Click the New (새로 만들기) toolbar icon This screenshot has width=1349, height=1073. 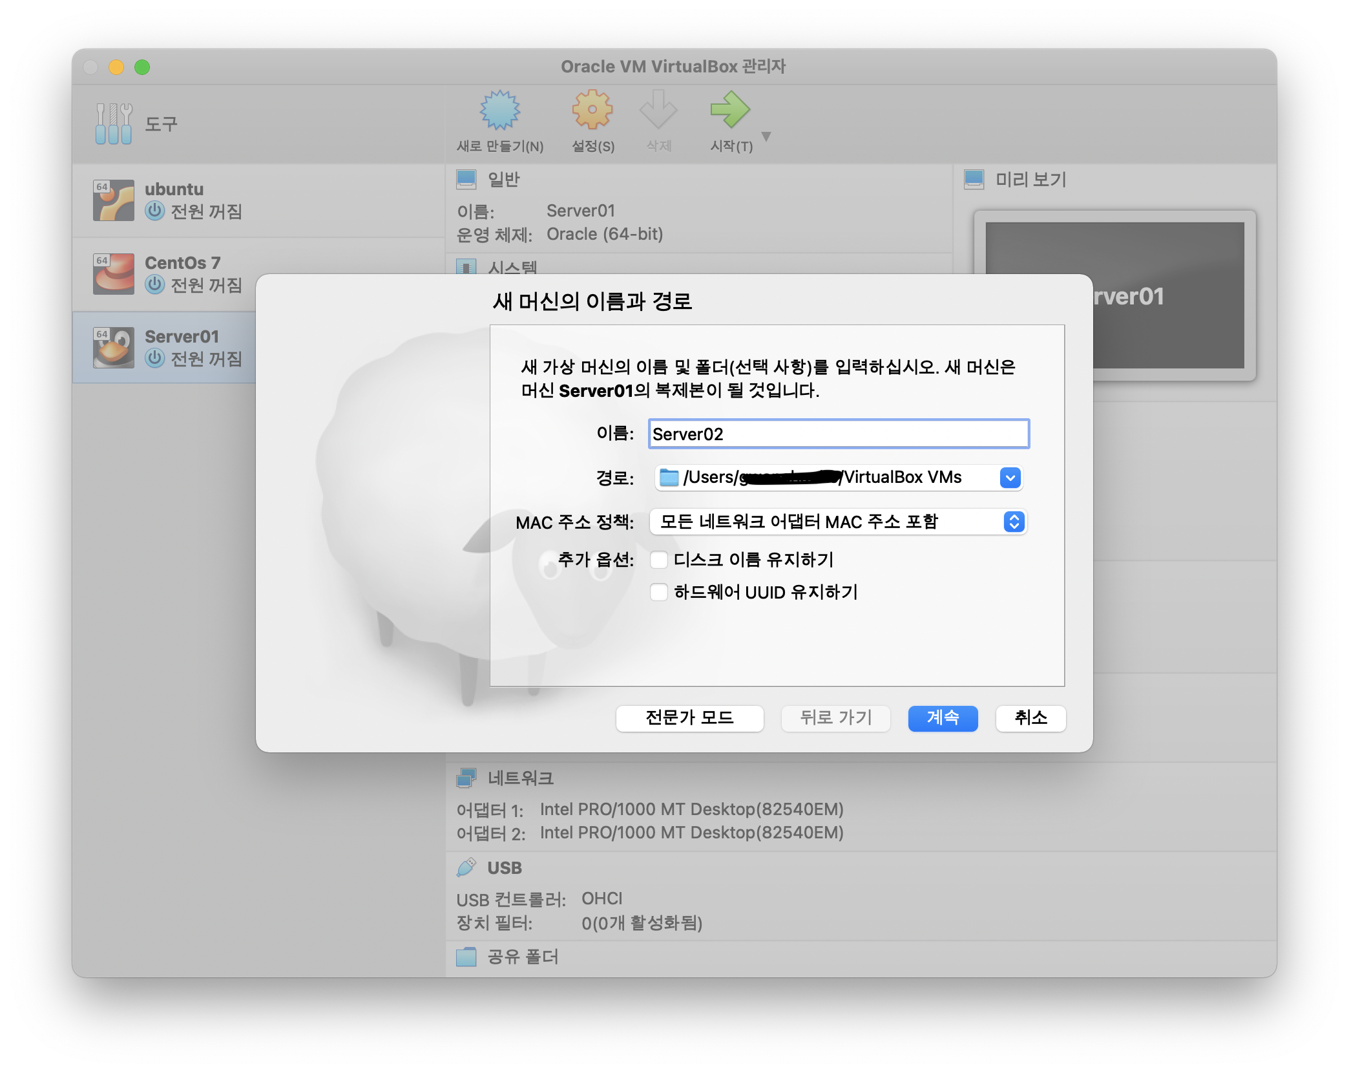tap(499, 111)
